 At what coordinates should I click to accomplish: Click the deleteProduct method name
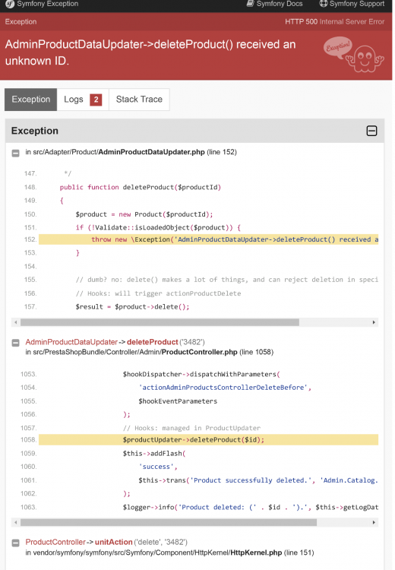152,342
